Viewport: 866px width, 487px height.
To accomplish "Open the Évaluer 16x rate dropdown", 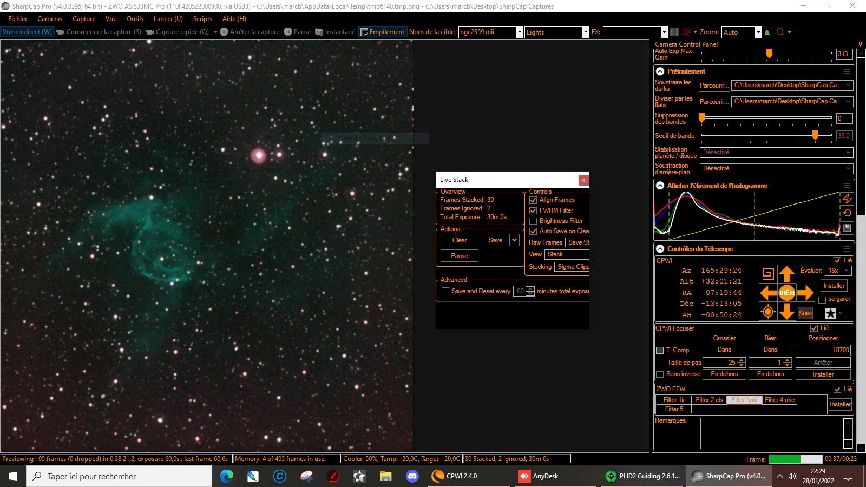I will (838, 271).
